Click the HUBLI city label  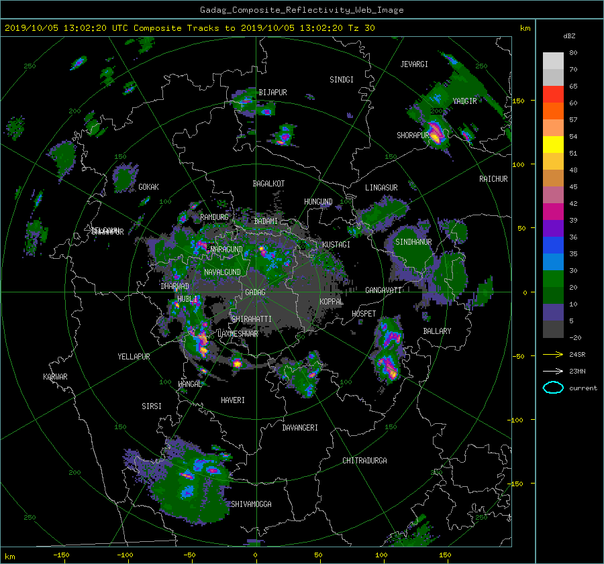tap(187, 299)
